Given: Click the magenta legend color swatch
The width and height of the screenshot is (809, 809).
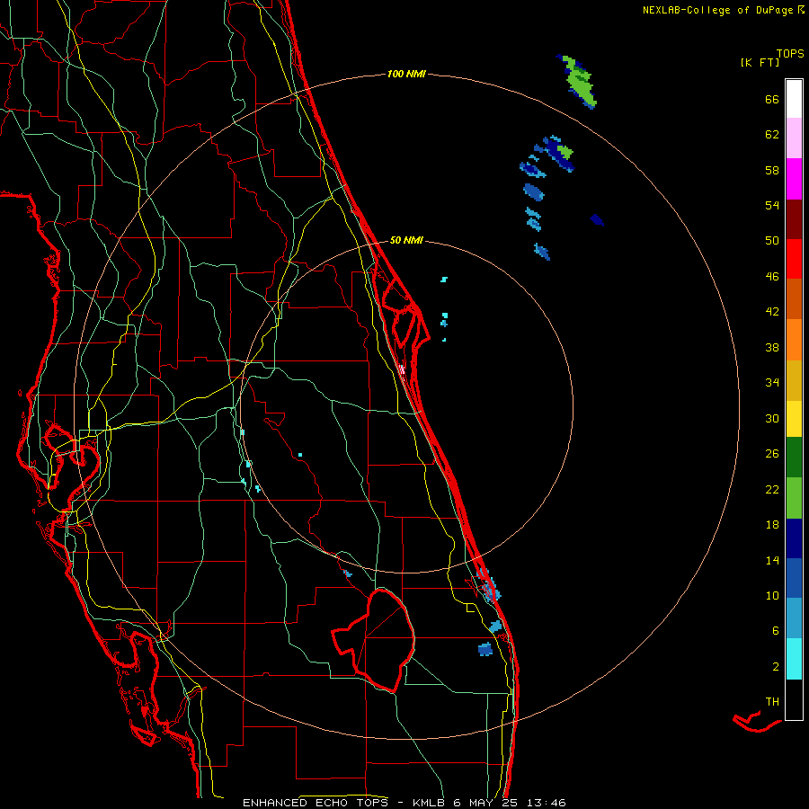Looking at the screenshot, I should (x=794, y=179).
